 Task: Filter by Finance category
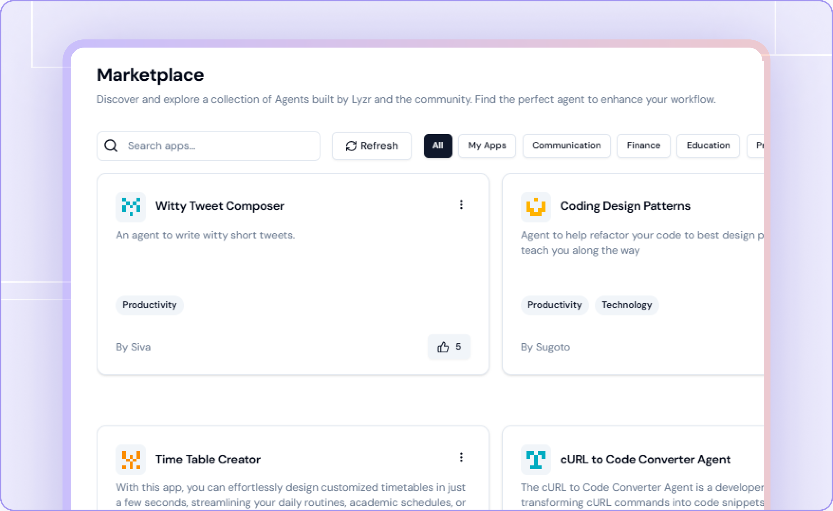[x=643, y=146]
